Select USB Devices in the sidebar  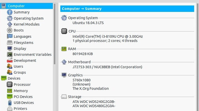(24, 103)
